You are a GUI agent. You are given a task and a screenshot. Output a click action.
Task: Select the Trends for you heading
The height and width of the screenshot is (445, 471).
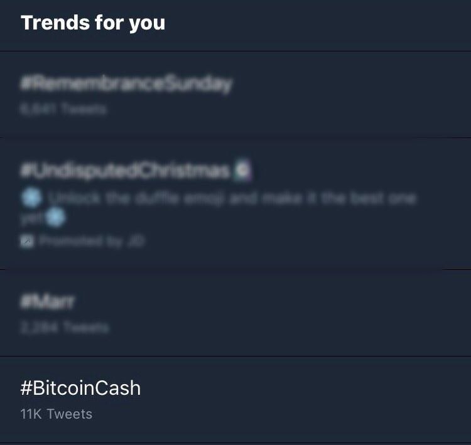point(93,23)
